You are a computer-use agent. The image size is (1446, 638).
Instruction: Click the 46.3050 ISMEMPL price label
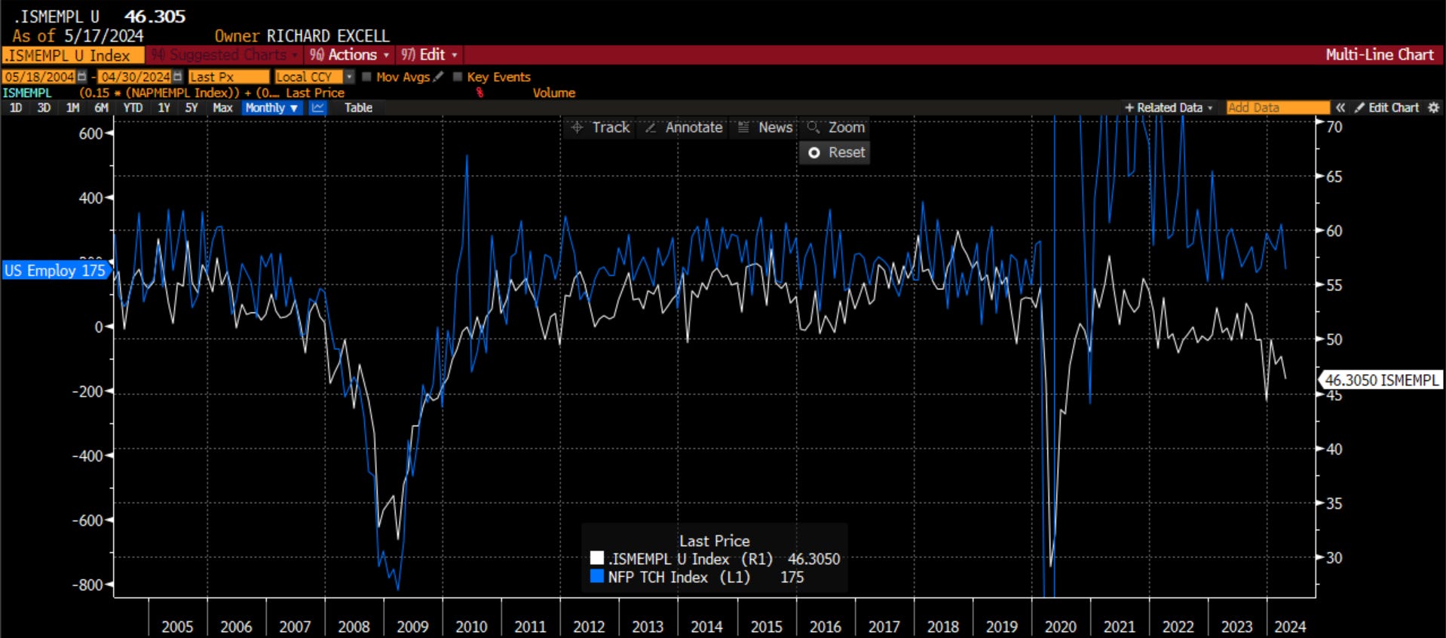[1381, 380]
